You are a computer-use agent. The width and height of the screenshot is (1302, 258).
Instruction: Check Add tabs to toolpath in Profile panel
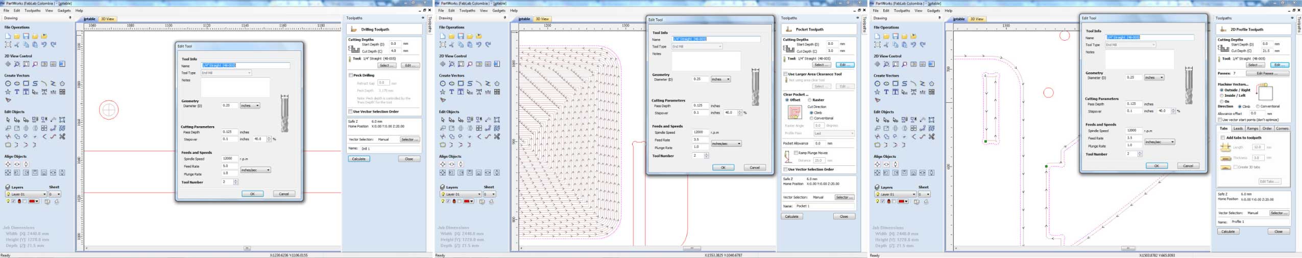pos(1223,137)
